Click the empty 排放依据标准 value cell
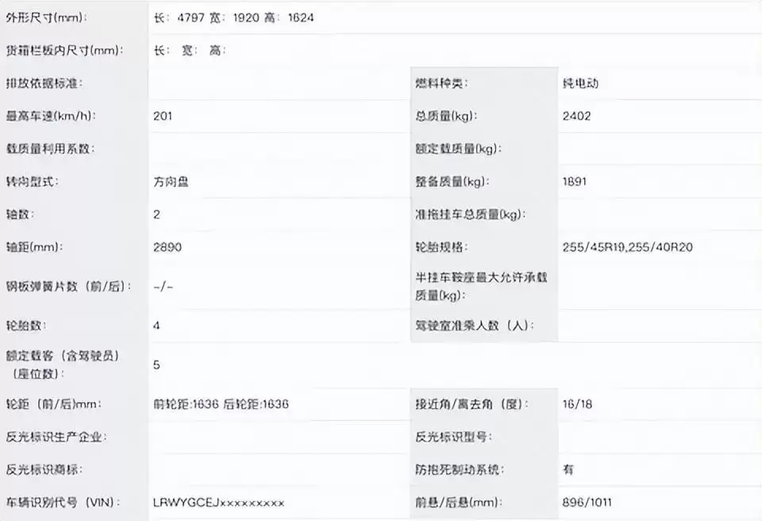This screenshot has height=521, width=762. pyautogui.click(x=278, y=83)
